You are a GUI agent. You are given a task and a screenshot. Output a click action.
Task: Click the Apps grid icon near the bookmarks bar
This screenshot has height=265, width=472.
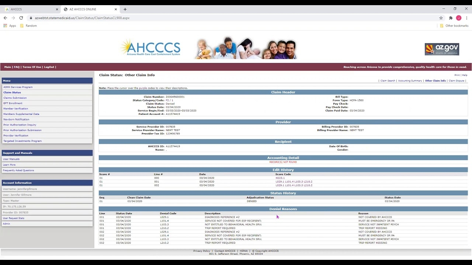point(5,25)
